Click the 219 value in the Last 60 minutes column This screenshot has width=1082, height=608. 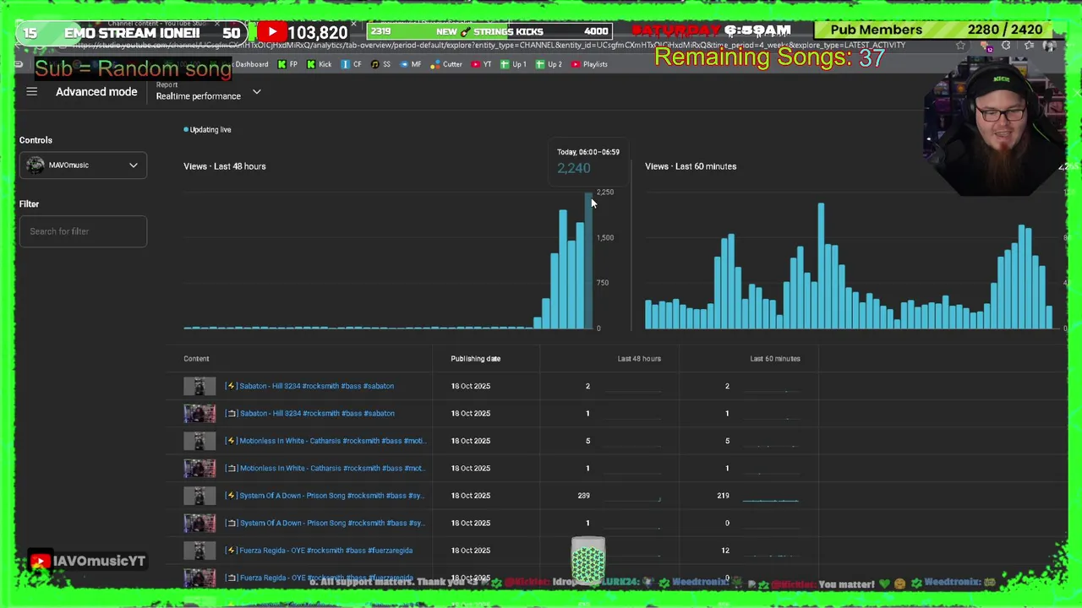(723, 496)
